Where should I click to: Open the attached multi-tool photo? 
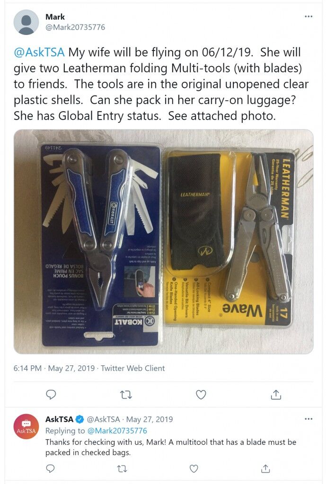[x=163, y=242]
